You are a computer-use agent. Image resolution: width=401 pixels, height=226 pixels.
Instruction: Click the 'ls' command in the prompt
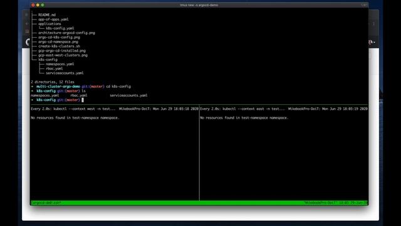coord(83,91)
